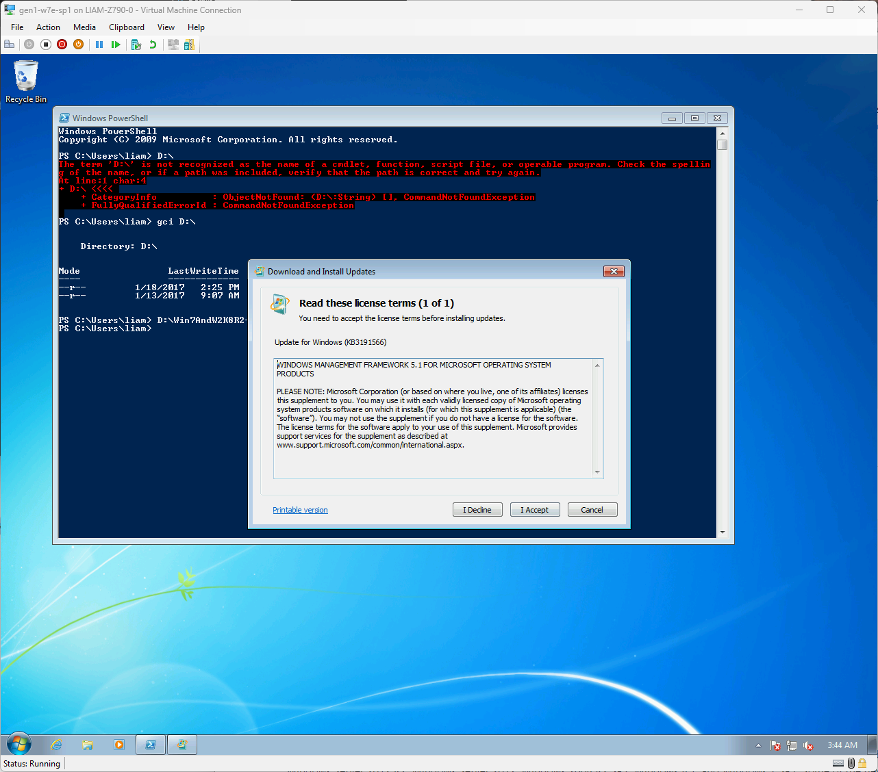Image resolution: width=878 pixels, height=772 pixels.
Task: Click the mouse status icon in status bar
Action: [851, 763]
